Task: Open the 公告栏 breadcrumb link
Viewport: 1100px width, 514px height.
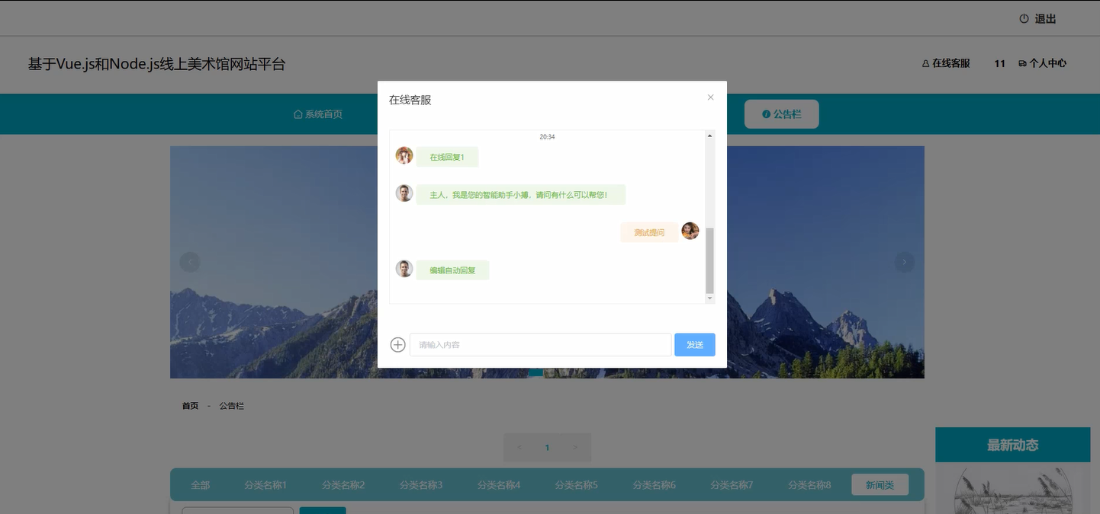Action: 231,405
